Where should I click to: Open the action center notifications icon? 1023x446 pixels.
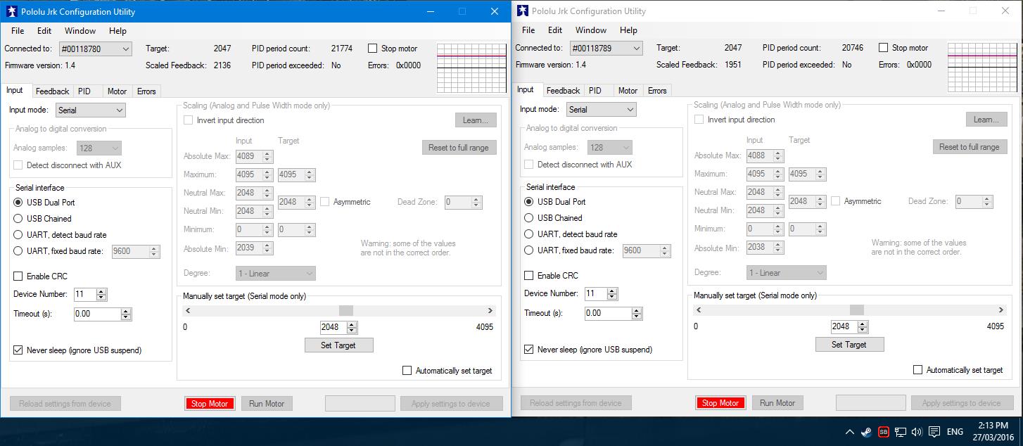click(934, 431)
